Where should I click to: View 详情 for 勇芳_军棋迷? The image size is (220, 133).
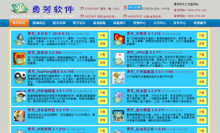202,44
